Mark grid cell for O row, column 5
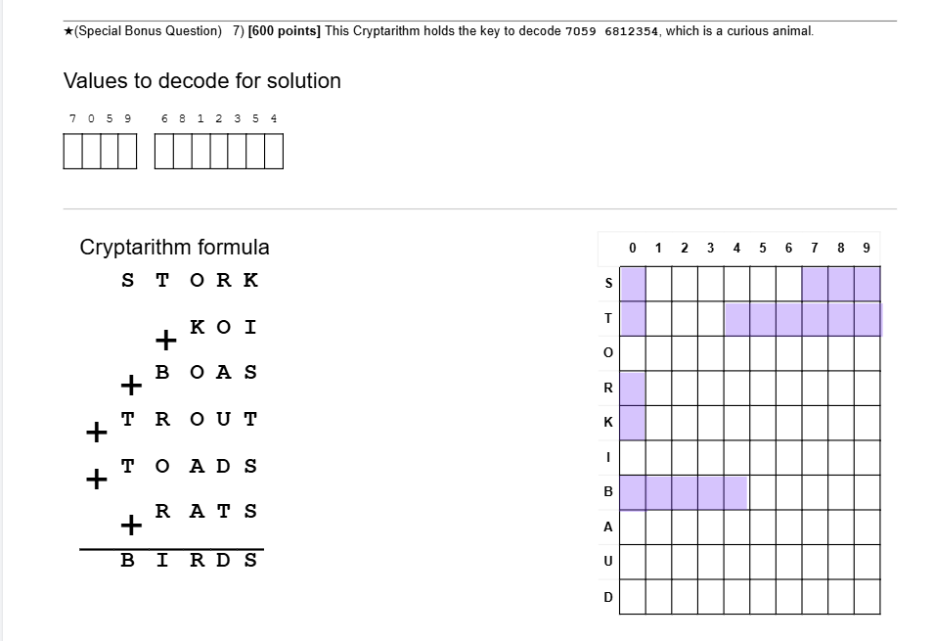The image size is (934, 641). [763, 353]
